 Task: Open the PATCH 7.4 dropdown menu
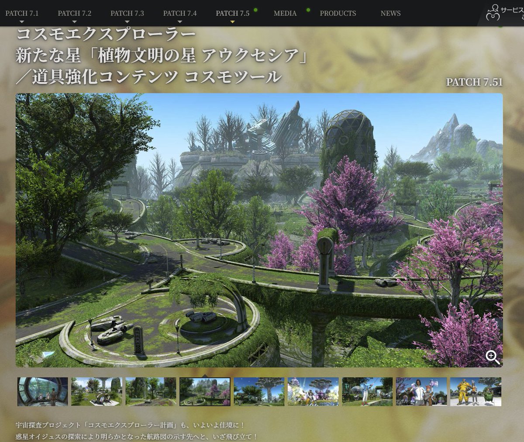click(179, 14)
